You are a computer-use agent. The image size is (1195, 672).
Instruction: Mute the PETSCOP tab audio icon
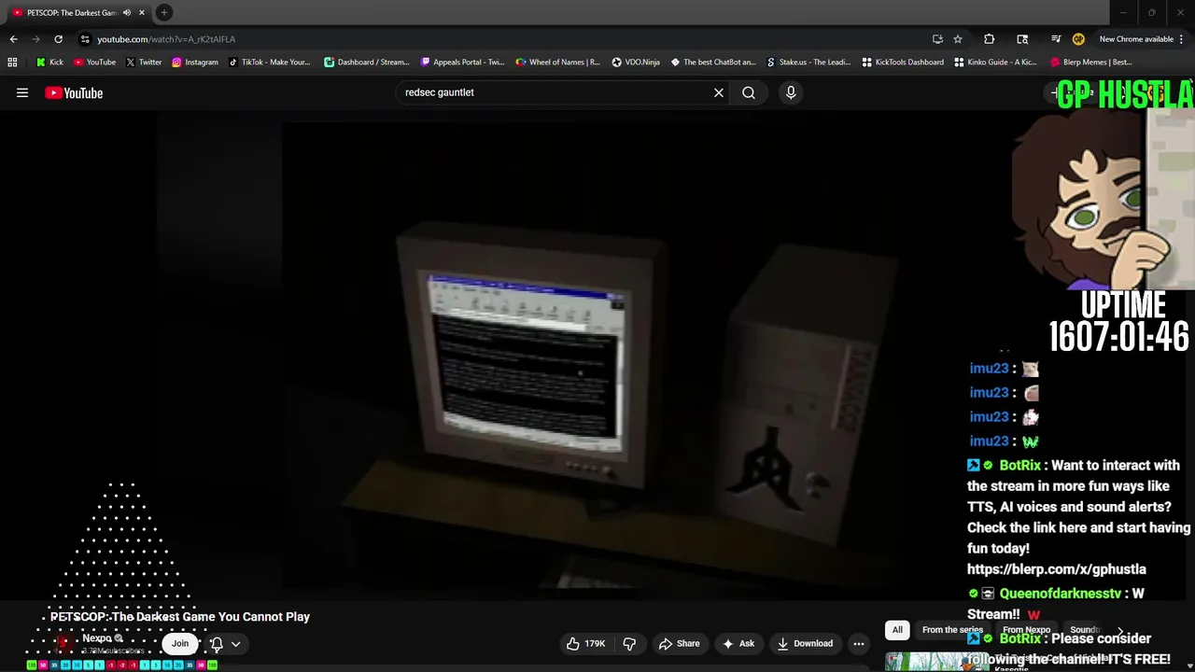[x=127, y=13]
